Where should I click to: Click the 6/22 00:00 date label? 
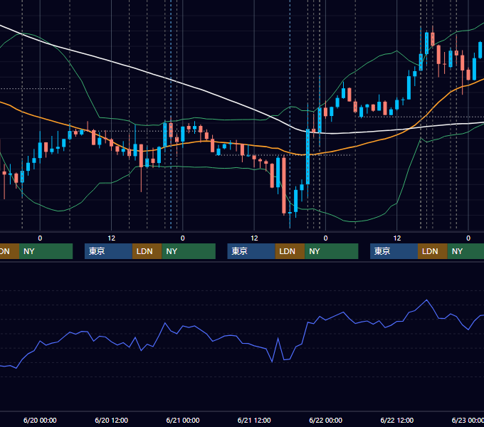pos(325,420)
